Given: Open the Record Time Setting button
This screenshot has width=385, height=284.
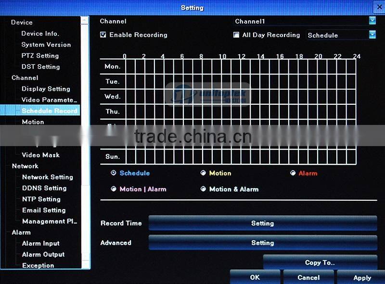Looking at the screenshot, I should click(262, 223).
